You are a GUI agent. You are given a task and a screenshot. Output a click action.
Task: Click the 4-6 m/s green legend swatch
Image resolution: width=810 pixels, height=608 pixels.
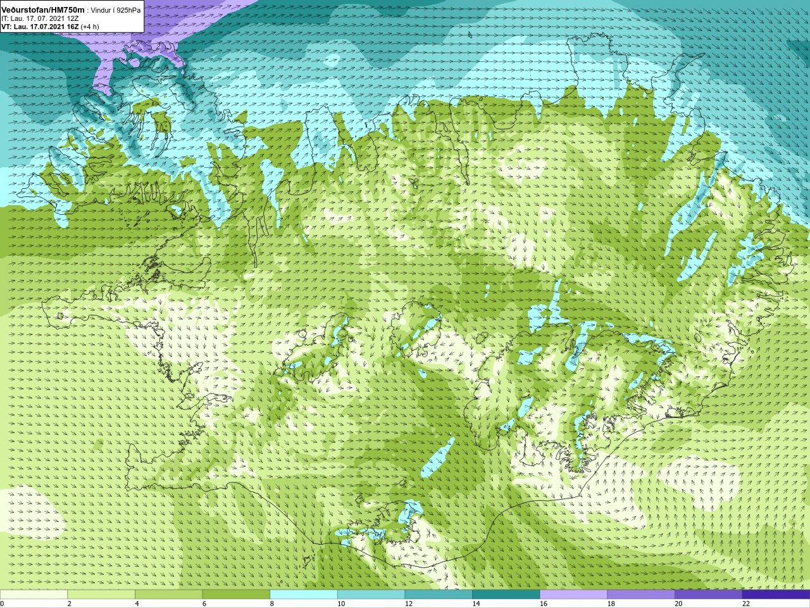tap(168, 595)
